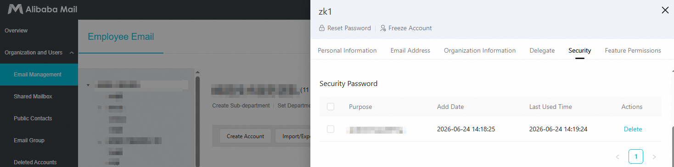Open the Email Address tab
This screenshot has width=674, height=167.
(410, 50)
